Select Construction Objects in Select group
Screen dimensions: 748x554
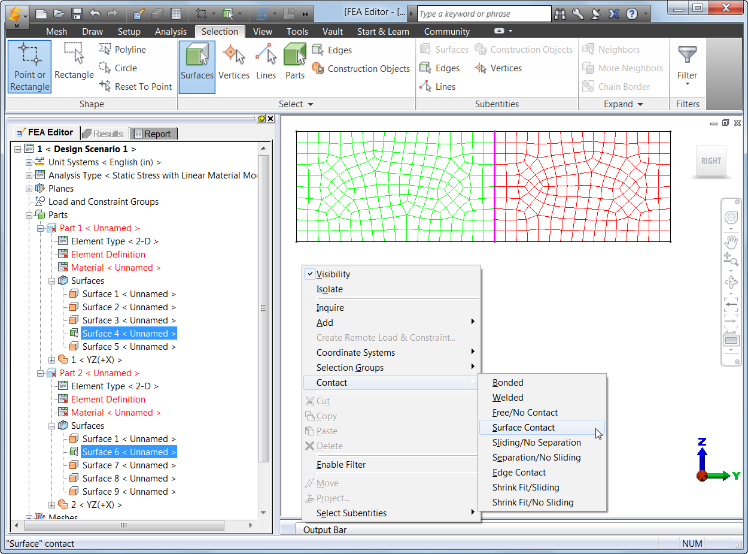pyautogui.click(x=361, y=69)
